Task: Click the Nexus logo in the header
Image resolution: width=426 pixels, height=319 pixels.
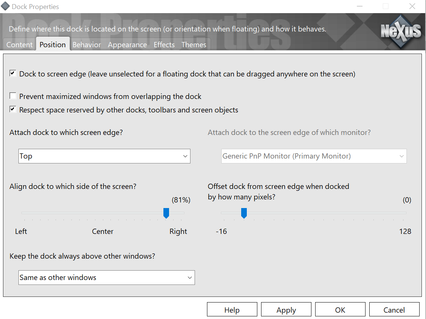Action: pos(401,30)
